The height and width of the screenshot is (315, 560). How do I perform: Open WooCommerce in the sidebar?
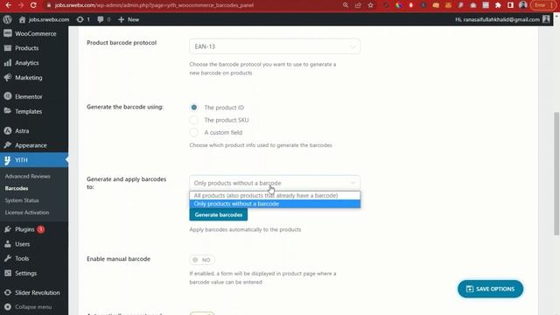pos(34,33)
